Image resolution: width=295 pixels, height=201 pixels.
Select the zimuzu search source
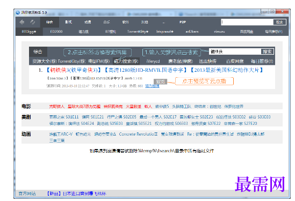click(219, 32)
